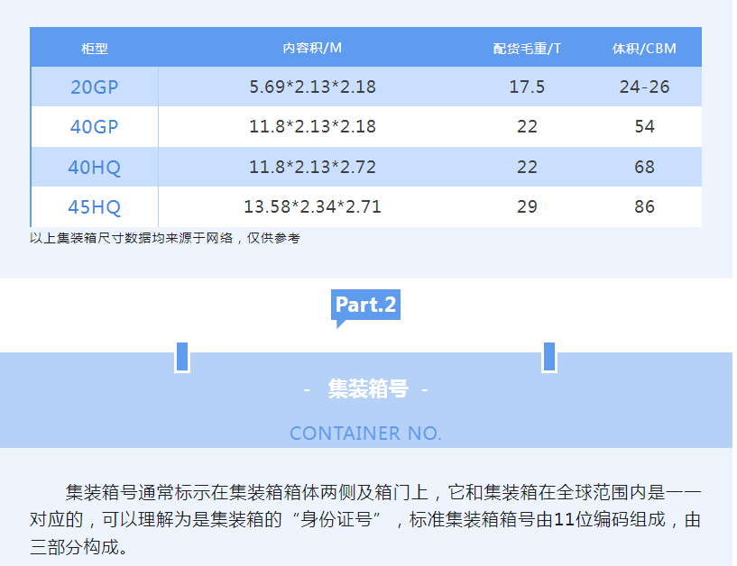Click the 配货毛重/T column header
Viewport: 737px width, 566px height.
527,48
